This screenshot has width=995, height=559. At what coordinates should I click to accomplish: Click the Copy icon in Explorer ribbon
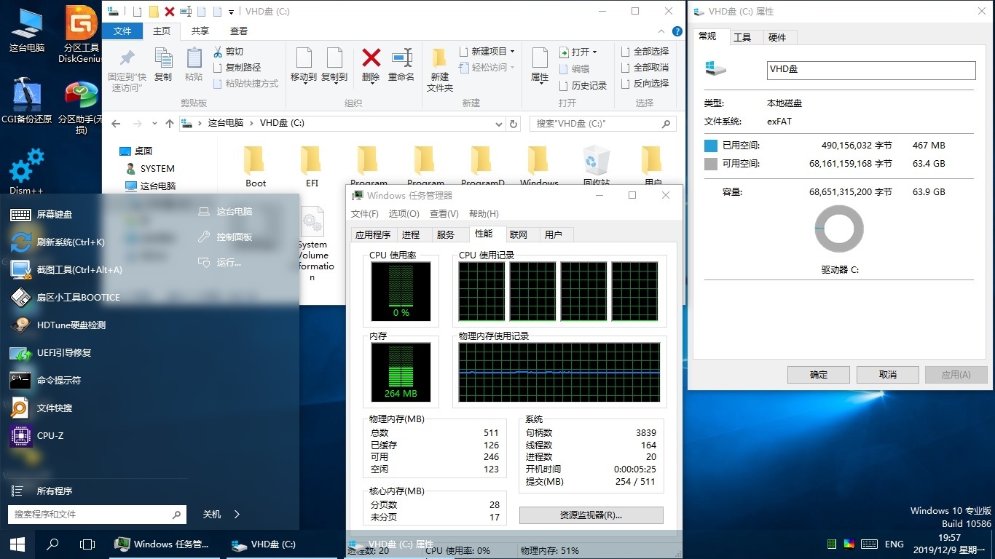pyautogui.click(x=163, y=65)
